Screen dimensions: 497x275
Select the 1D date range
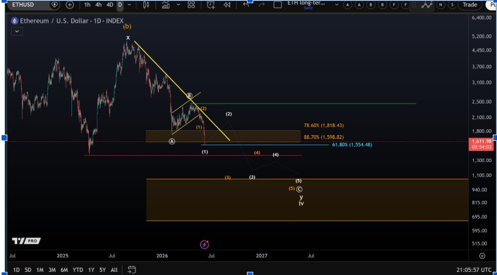point(16,270)
